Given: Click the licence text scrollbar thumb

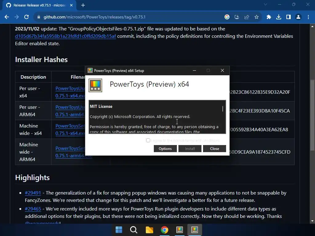Looking at the screenshot, I should (x=223, y=109).
